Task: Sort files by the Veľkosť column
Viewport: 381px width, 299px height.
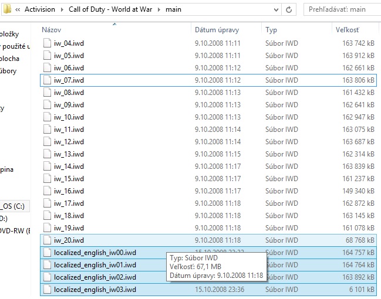Action: click(x=347, y=29)
